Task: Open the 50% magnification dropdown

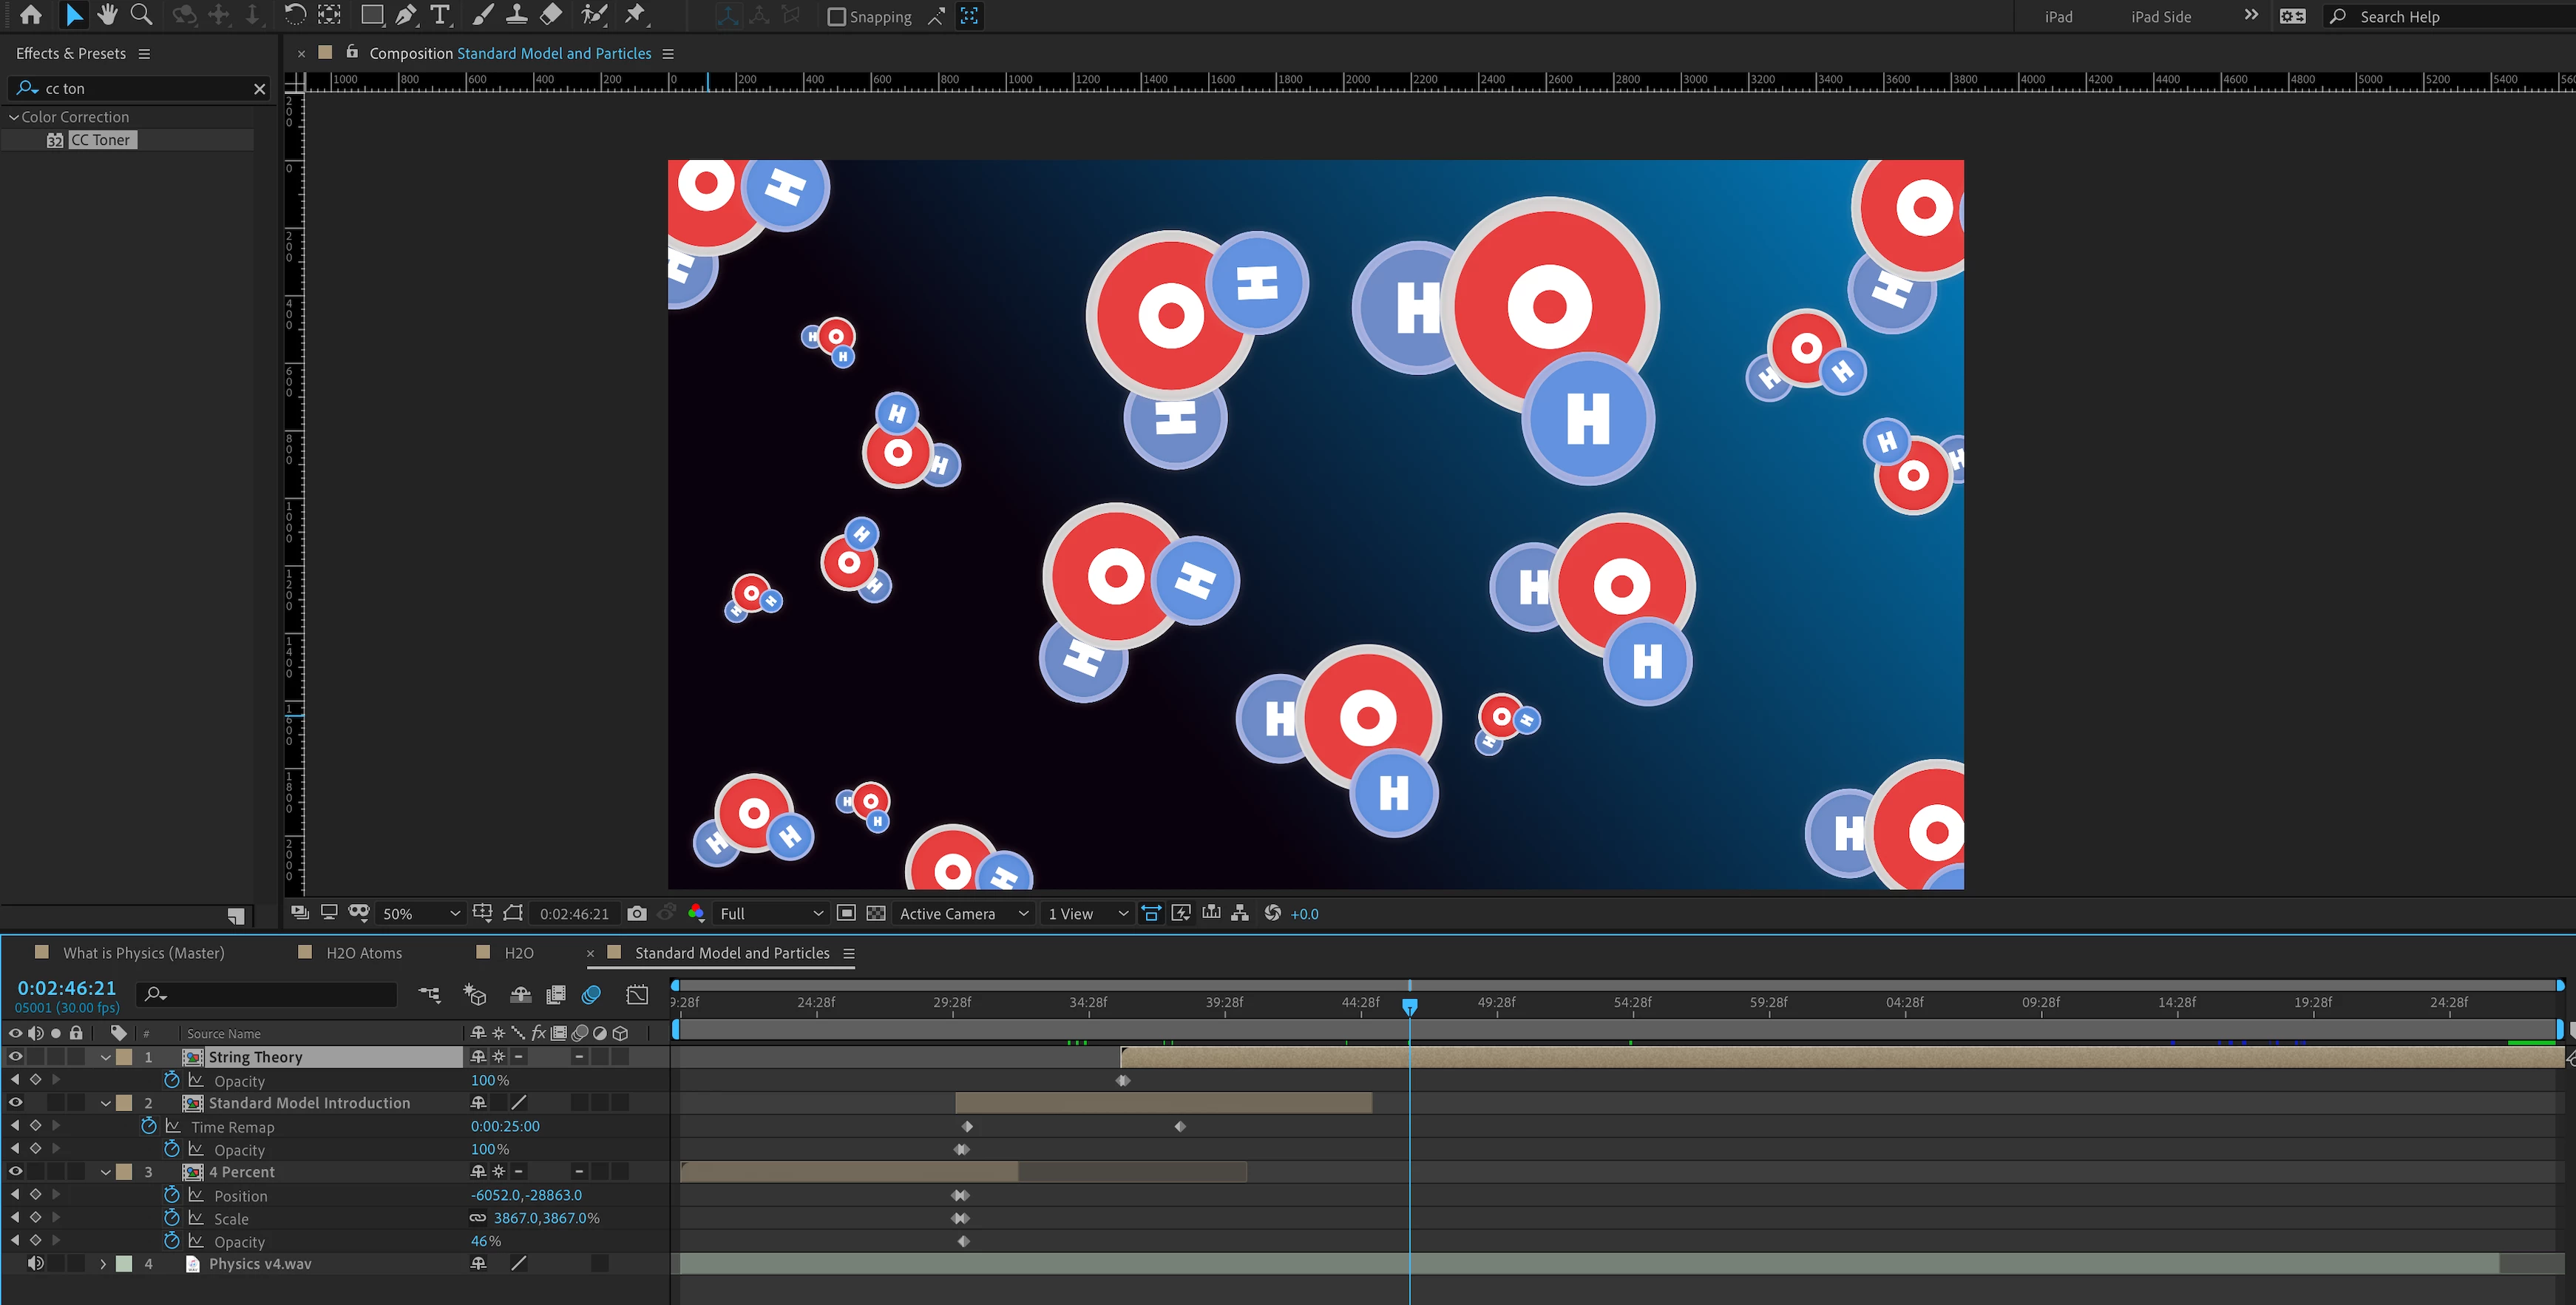Action: pos(420,914)
